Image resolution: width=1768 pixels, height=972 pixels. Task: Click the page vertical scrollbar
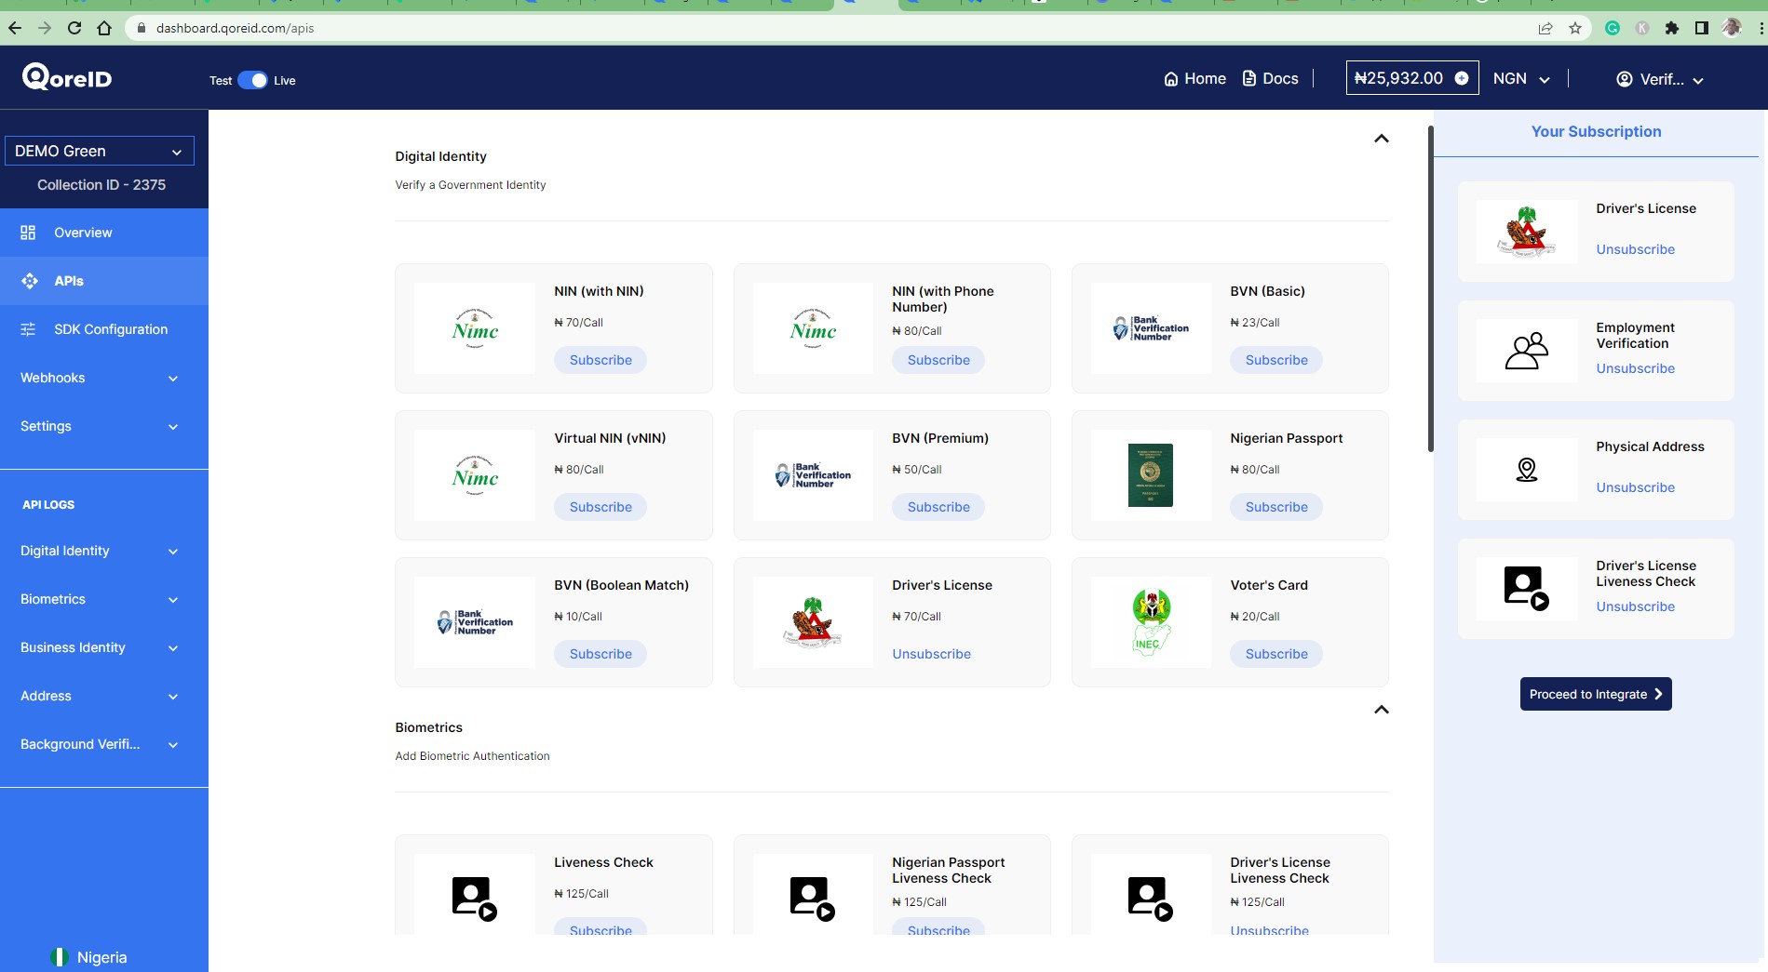coord(1431,288)
